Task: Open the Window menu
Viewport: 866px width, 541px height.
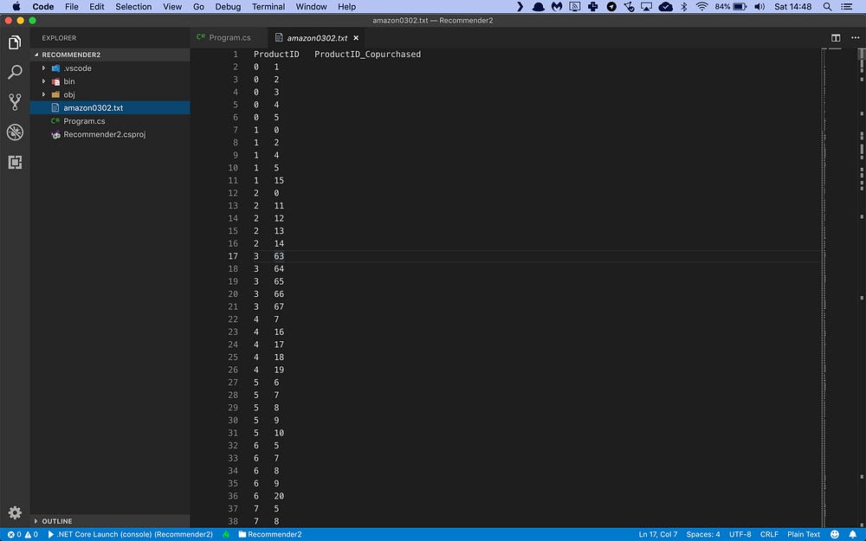Action: tap(311, 7)
